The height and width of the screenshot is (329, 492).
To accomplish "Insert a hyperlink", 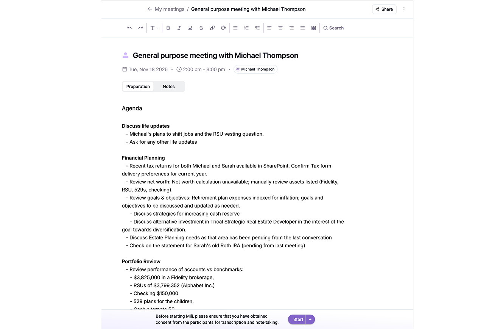I will pyautogui.click(x=212, y=28).
